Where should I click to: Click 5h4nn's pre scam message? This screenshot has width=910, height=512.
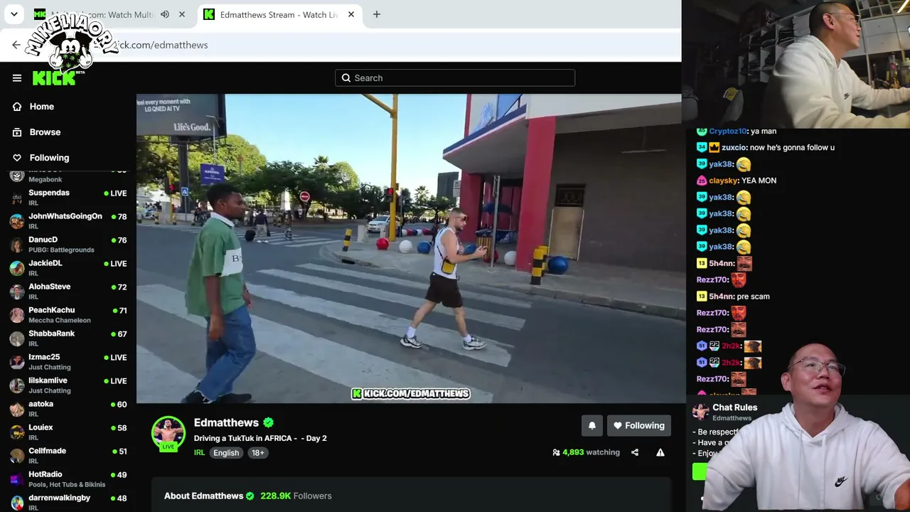[x=733, y=297]
